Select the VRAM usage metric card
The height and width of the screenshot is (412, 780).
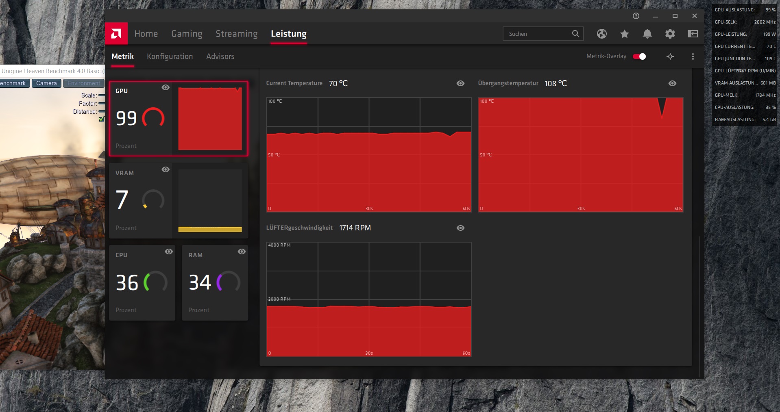179,201
